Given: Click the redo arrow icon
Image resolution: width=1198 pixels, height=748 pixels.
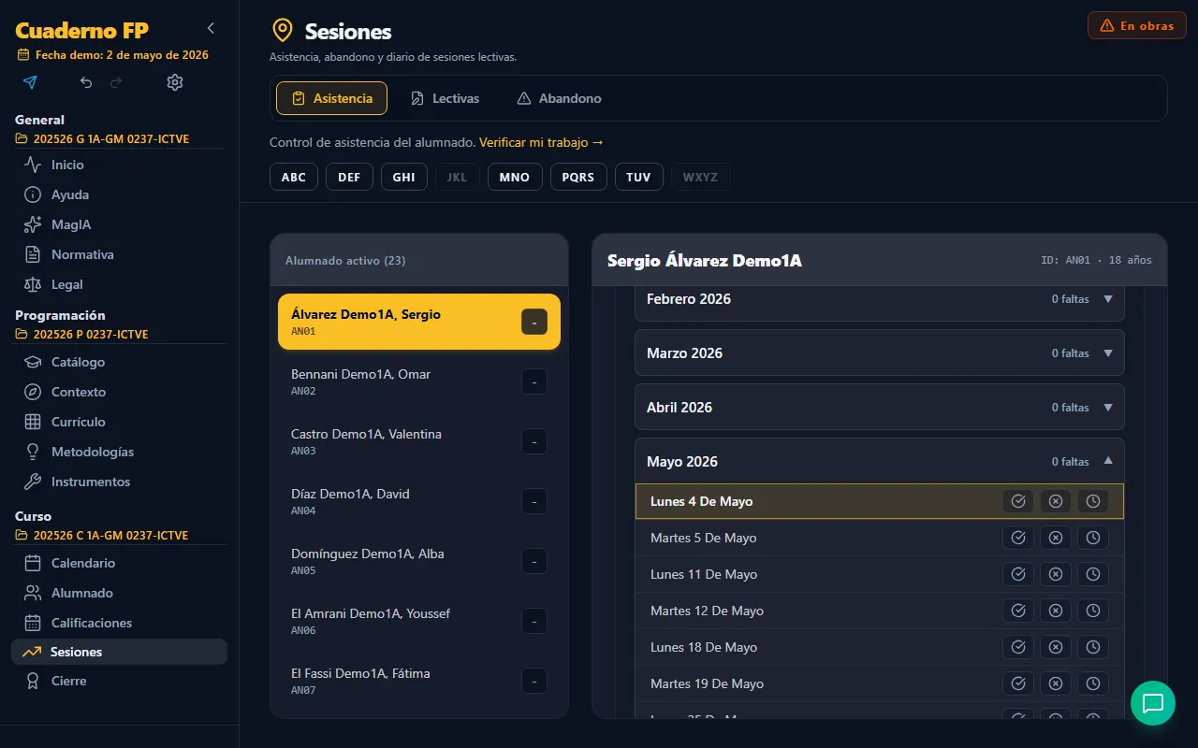Looking at the screenshot, I should pos(116,82).
